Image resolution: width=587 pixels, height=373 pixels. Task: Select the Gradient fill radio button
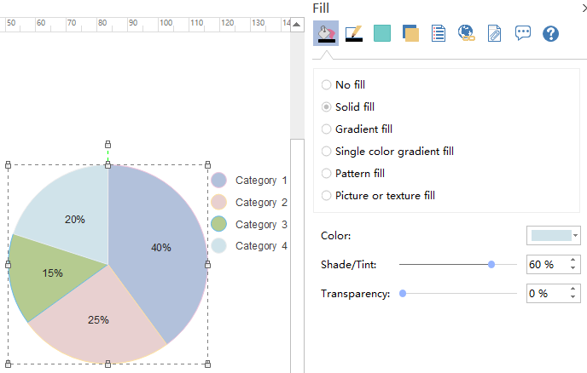coord(327,129)
